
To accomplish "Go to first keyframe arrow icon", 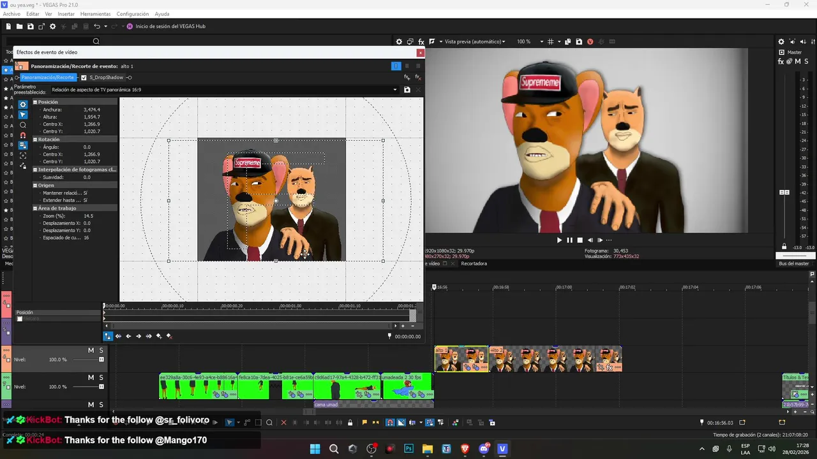I will 118,336.
